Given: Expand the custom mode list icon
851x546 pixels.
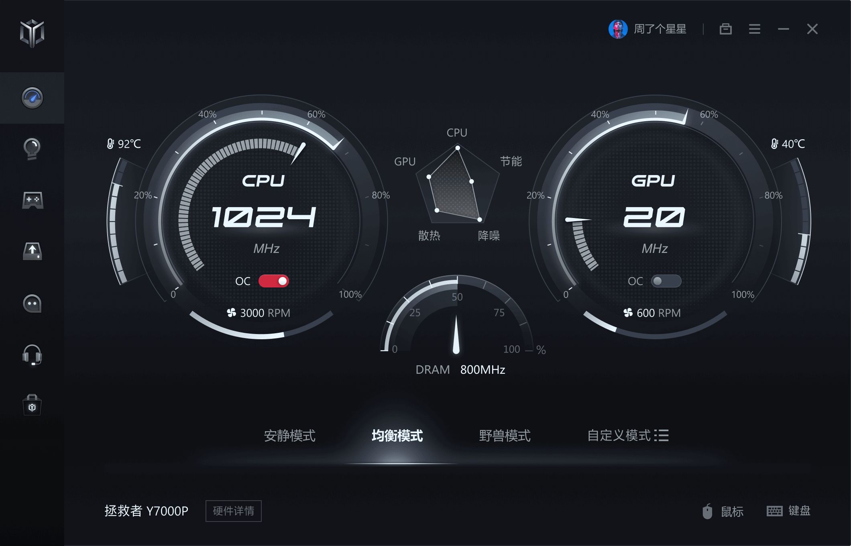Looking at the screenshot, I should tap(661, 435).
